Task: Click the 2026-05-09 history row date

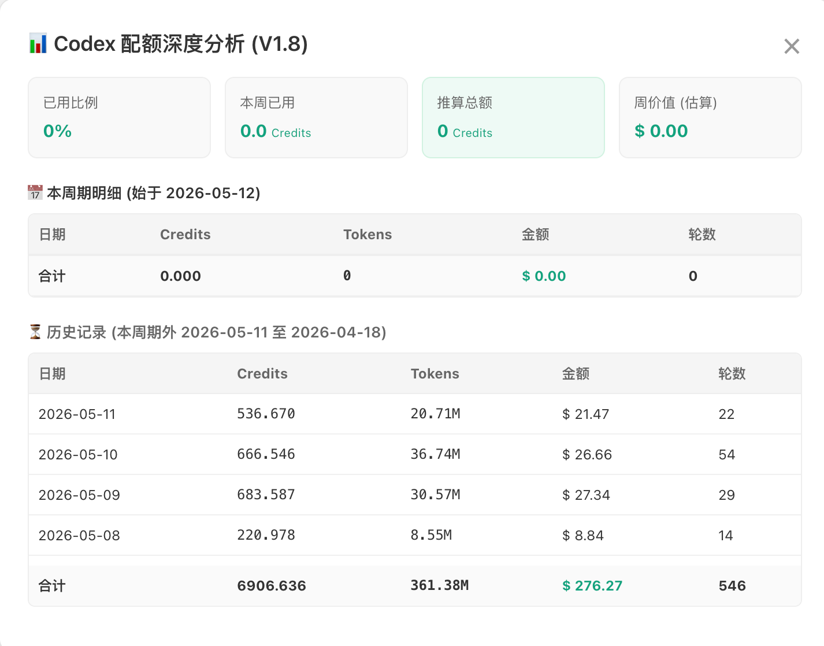Action: click(79, 495)
